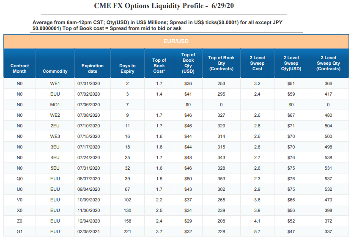Click the 221 days to expiry cell
The height and width of the screenshot is (242, 354).
click(127, 231)
